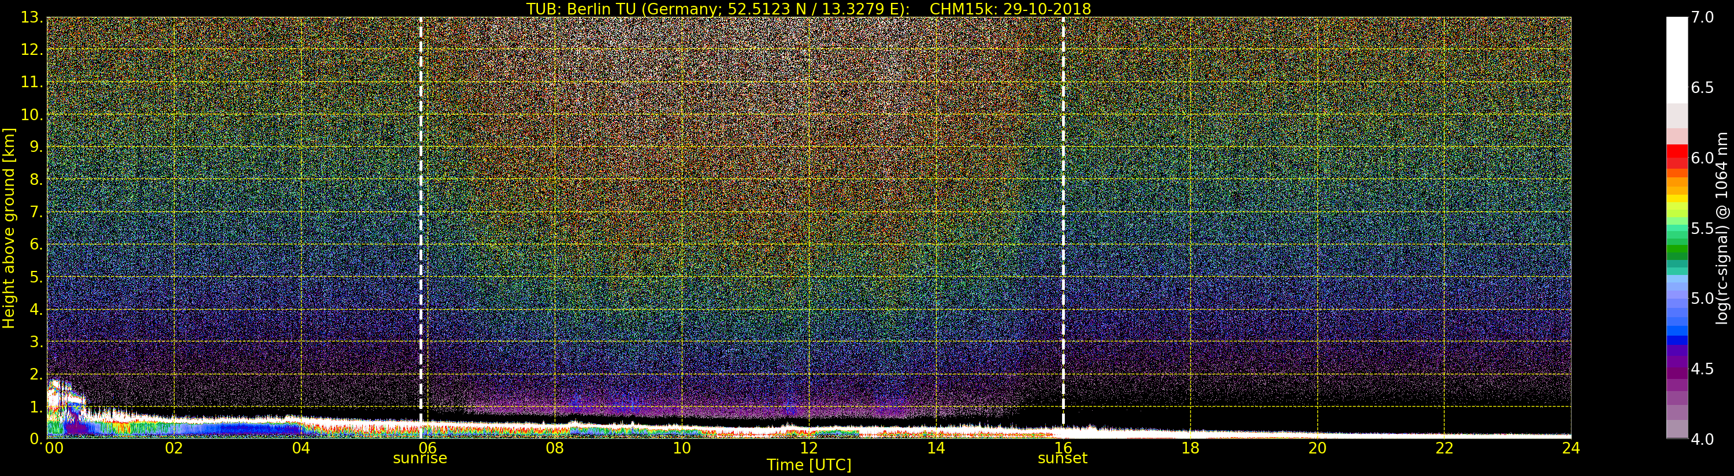1734x476 pixels.
Task: Click time axis tick '12'
Action: tap(808, 448)
